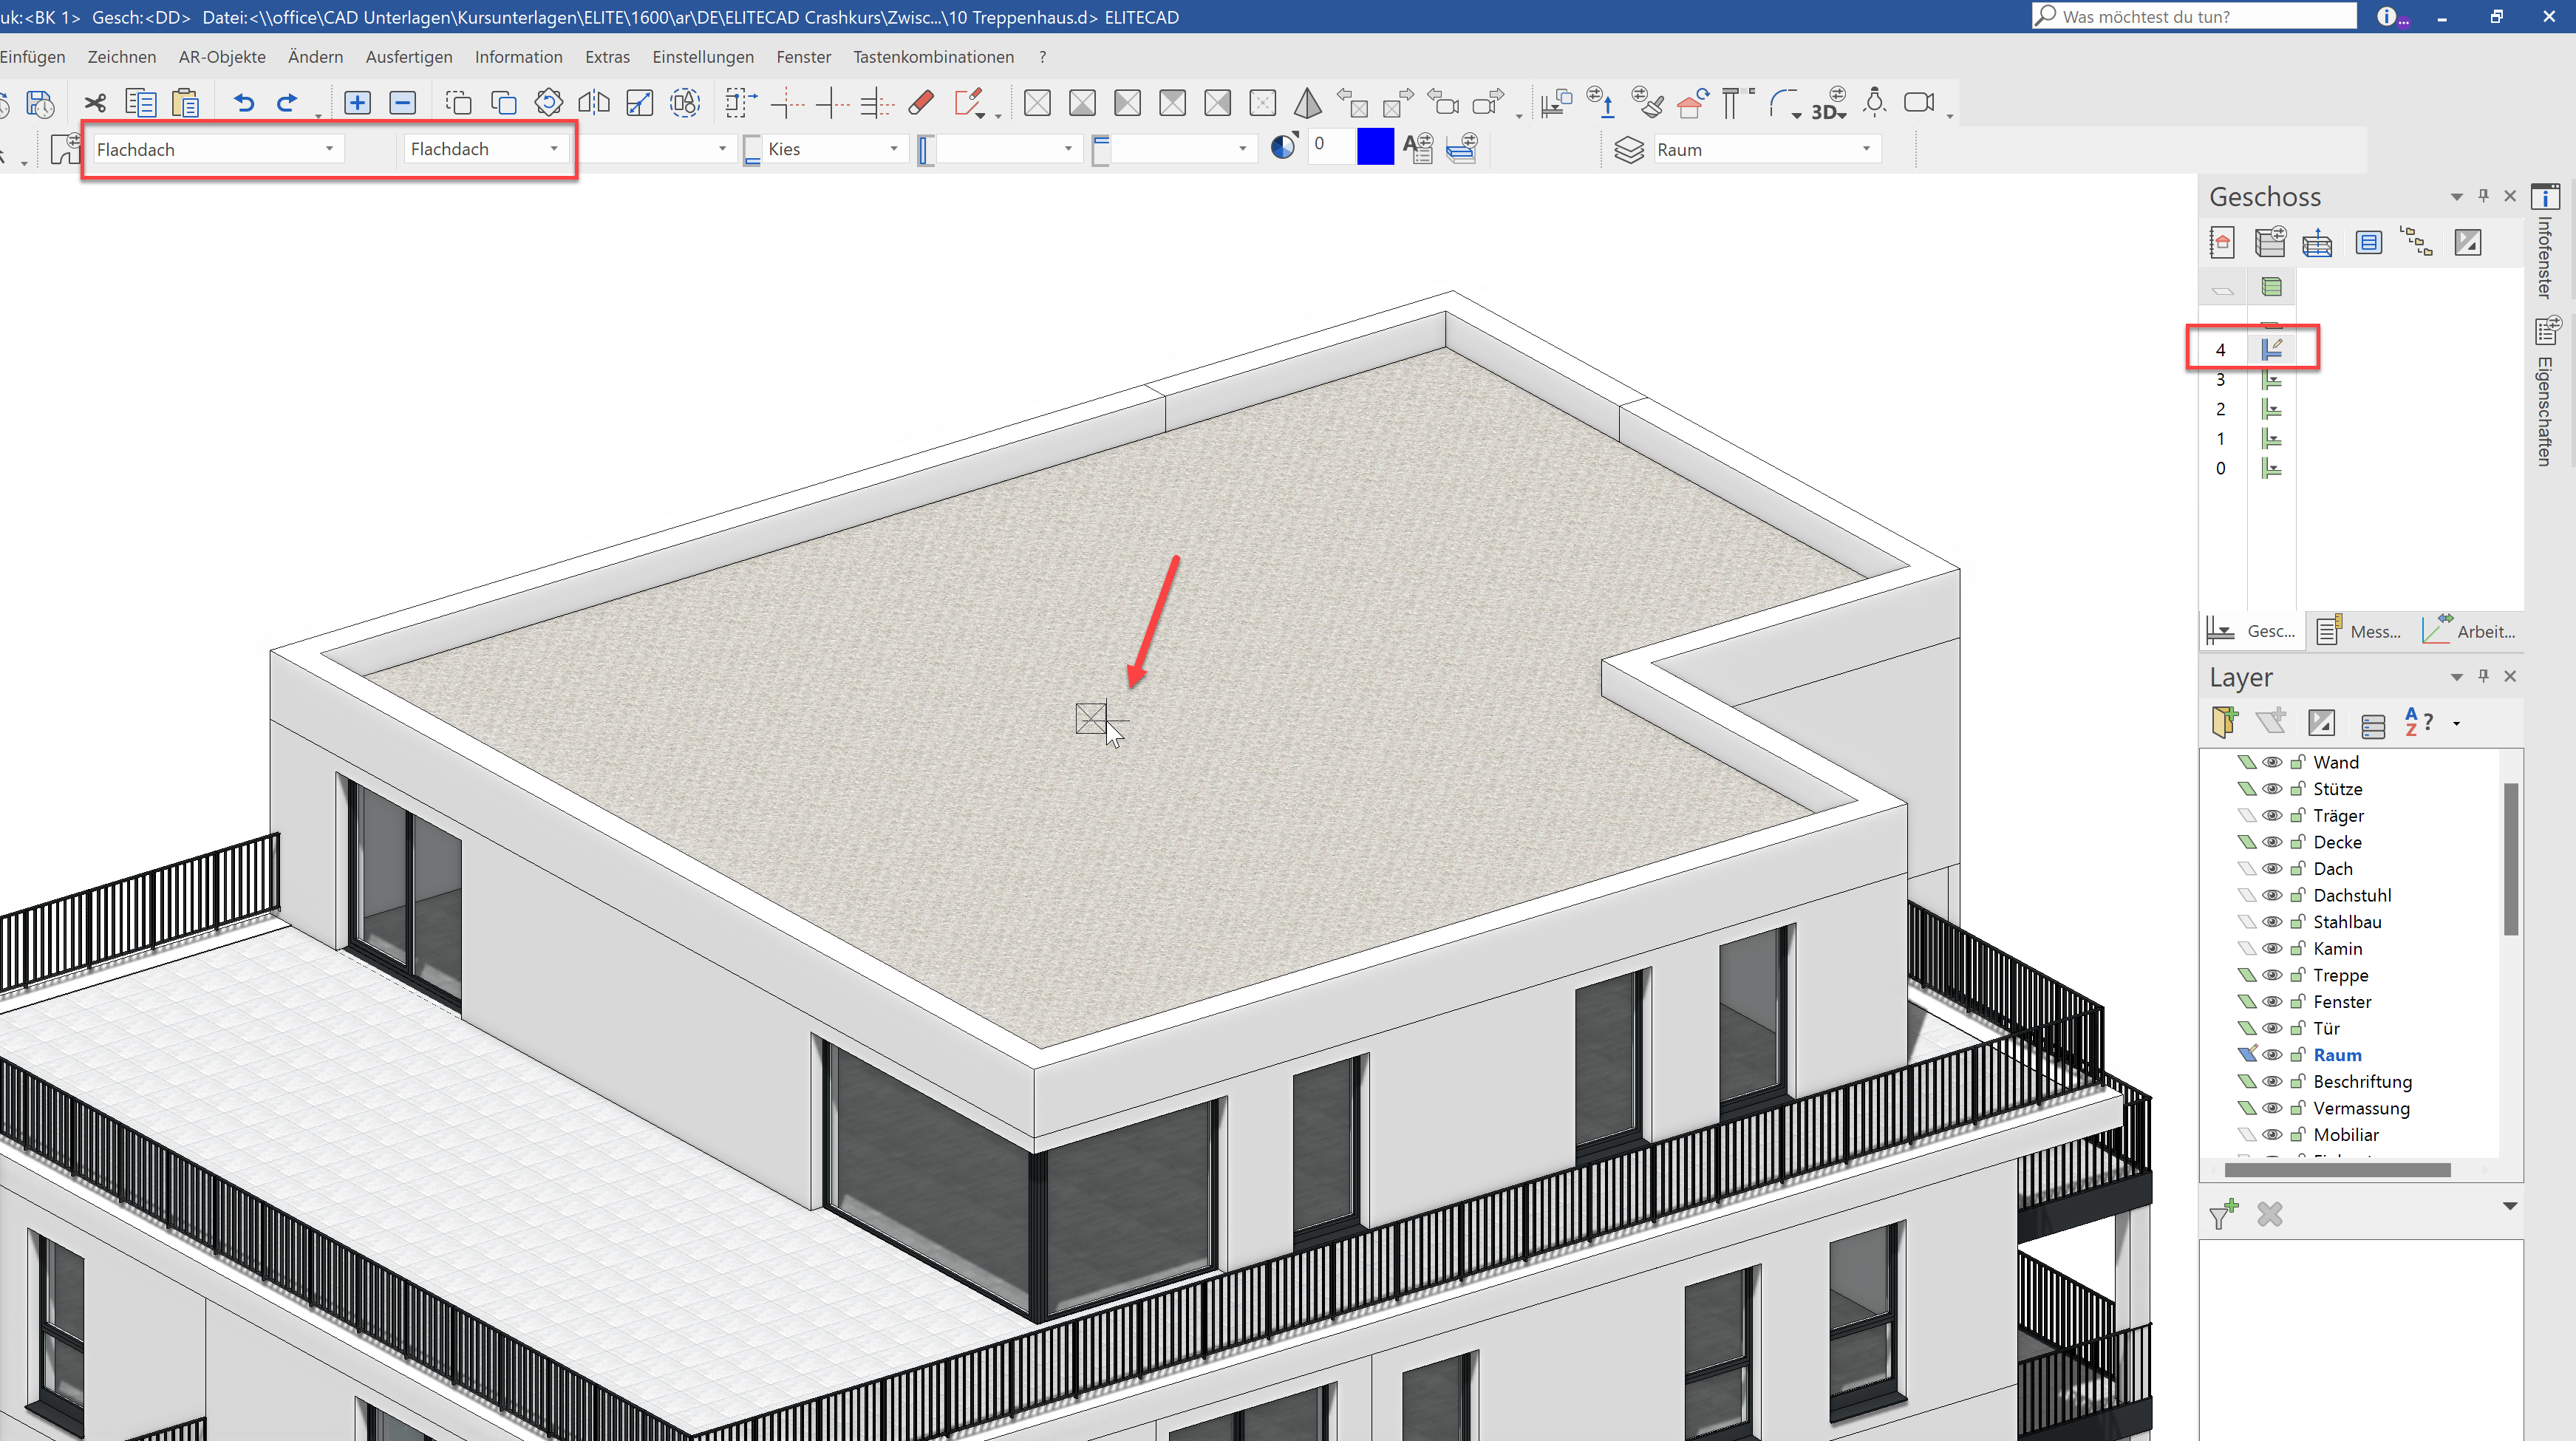Select the Vermassung layer entry

2361,1108
